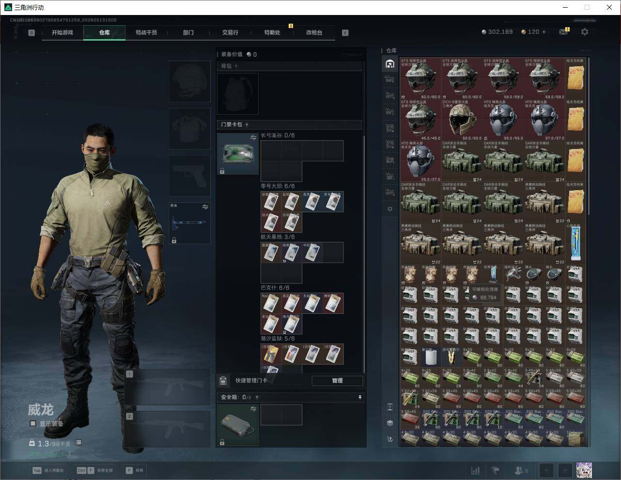Open the player avatar in bottom corner

pos(584,470)
